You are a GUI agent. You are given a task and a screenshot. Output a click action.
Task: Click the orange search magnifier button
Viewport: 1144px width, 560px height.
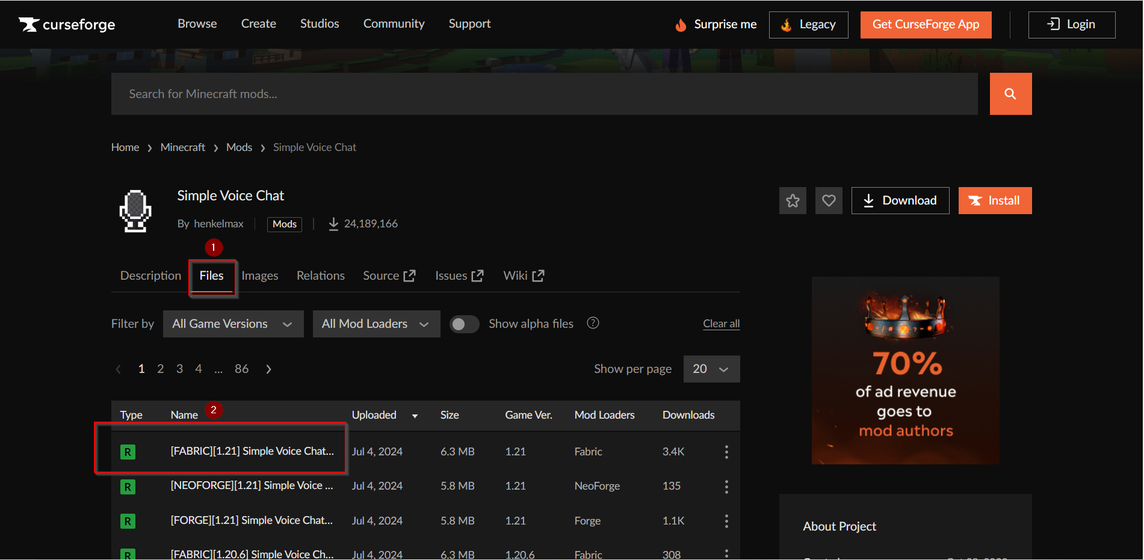(x=1010, y=94)
